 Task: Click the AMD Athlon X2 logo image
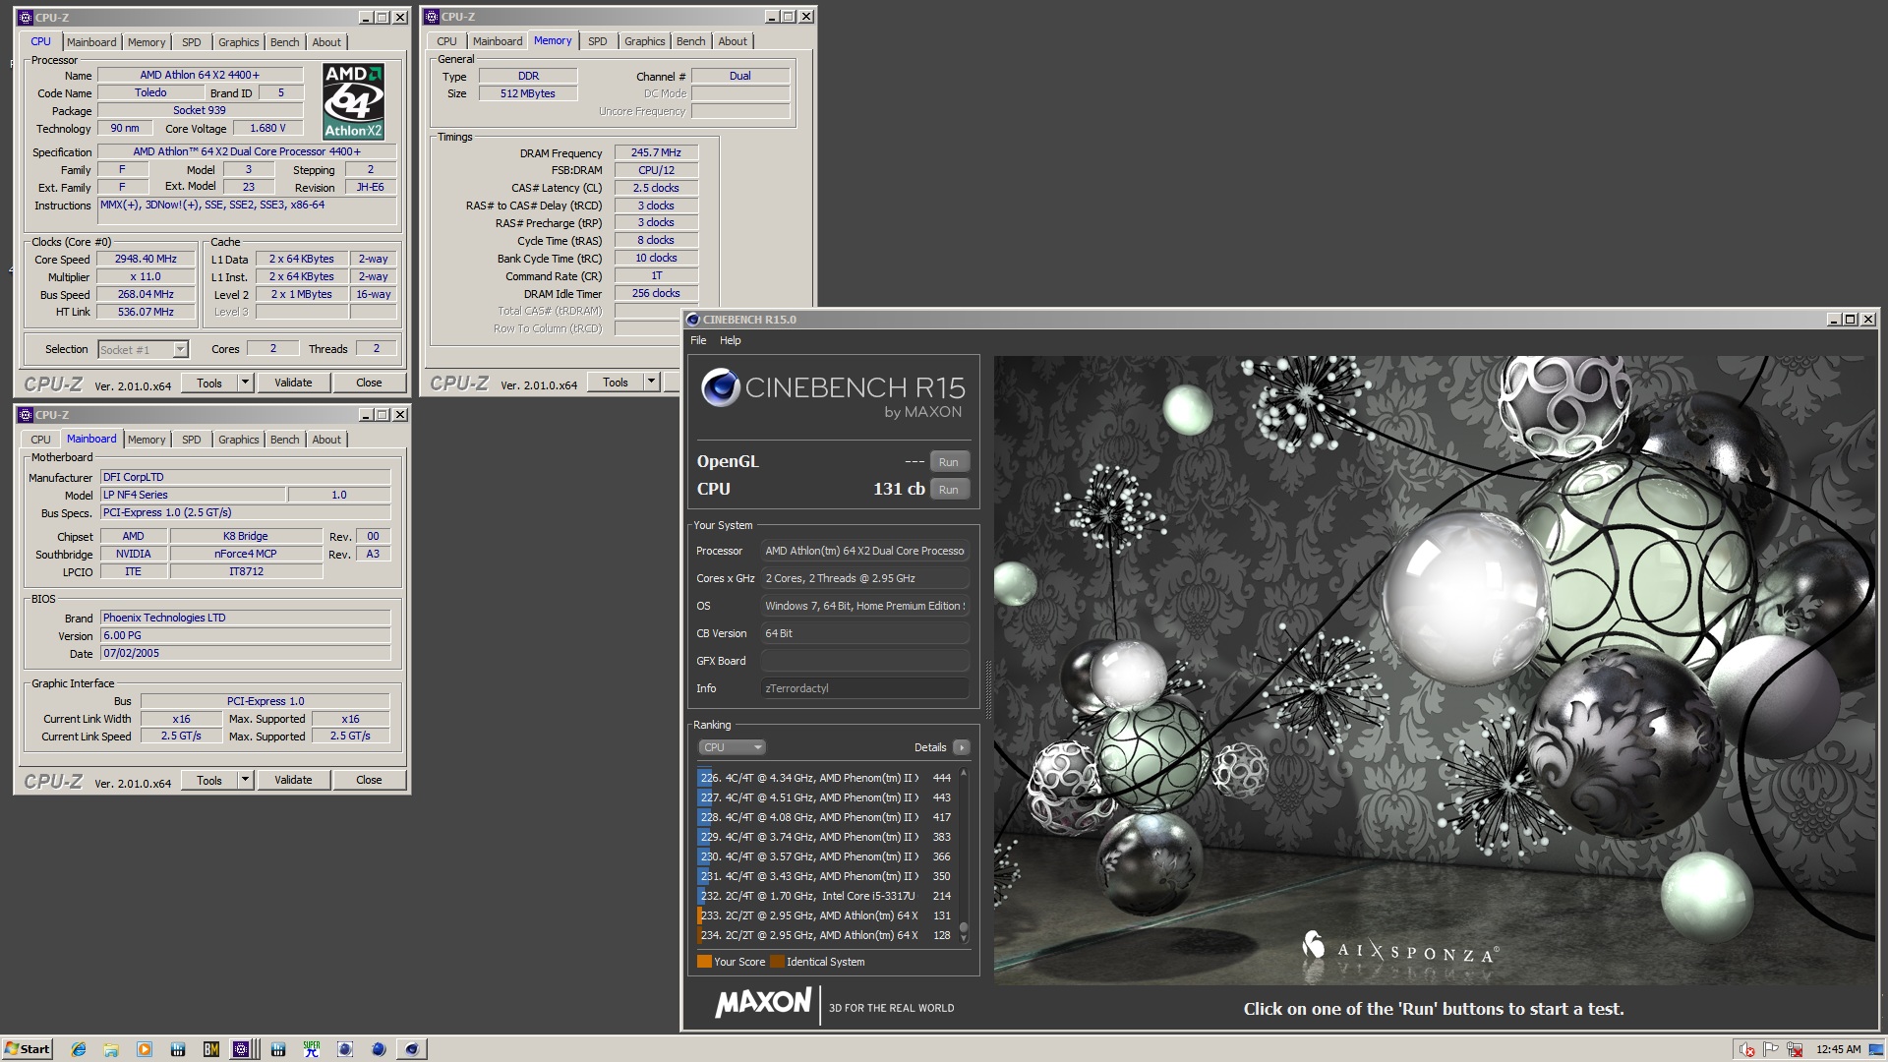pos(353,101)
